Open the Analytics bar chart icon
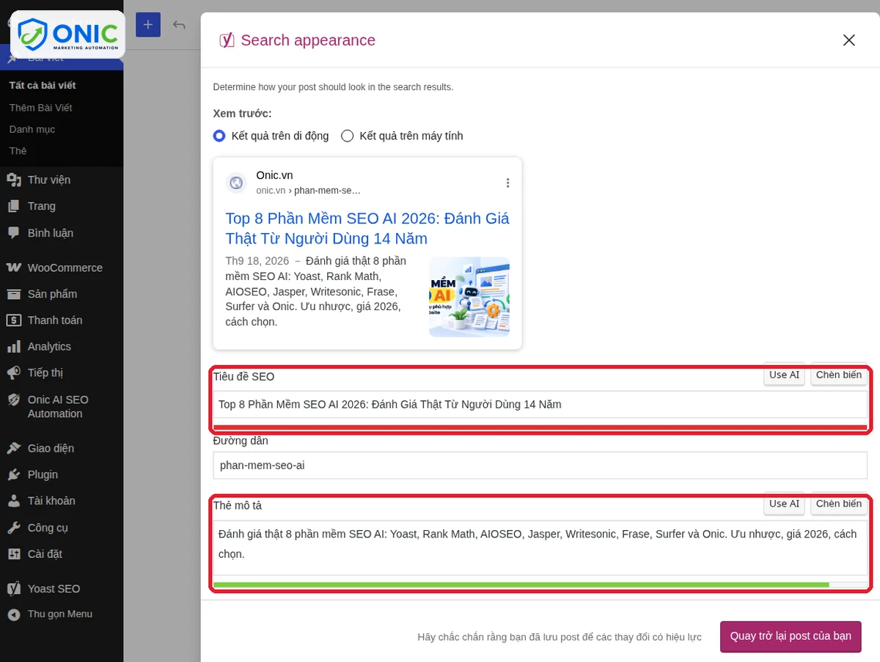 14,347
